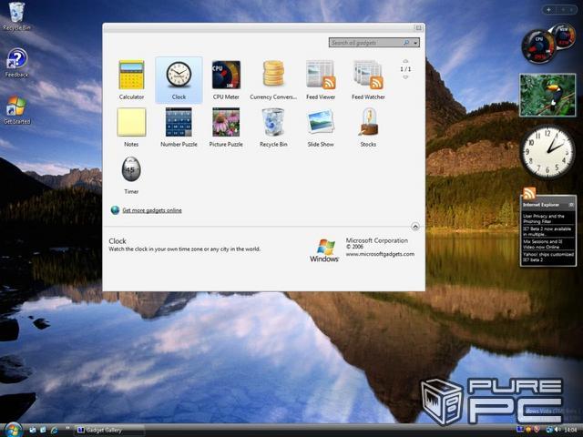Open 'User Privacy and the Phishing Filter' headline
Screen dimensions: 583x437
(x=544, y=218)
